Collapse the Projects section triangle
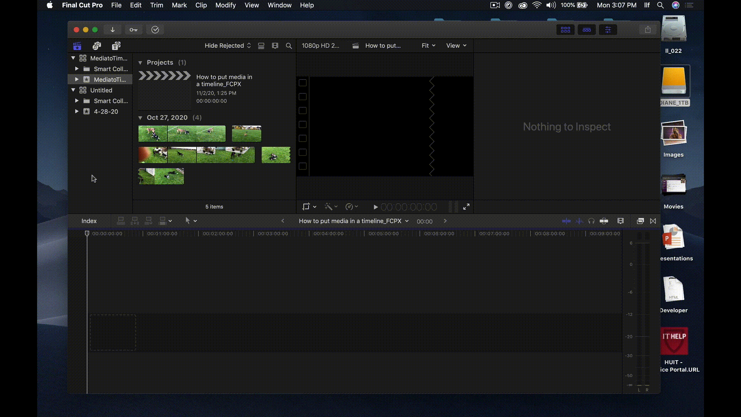 coord(140,63)
